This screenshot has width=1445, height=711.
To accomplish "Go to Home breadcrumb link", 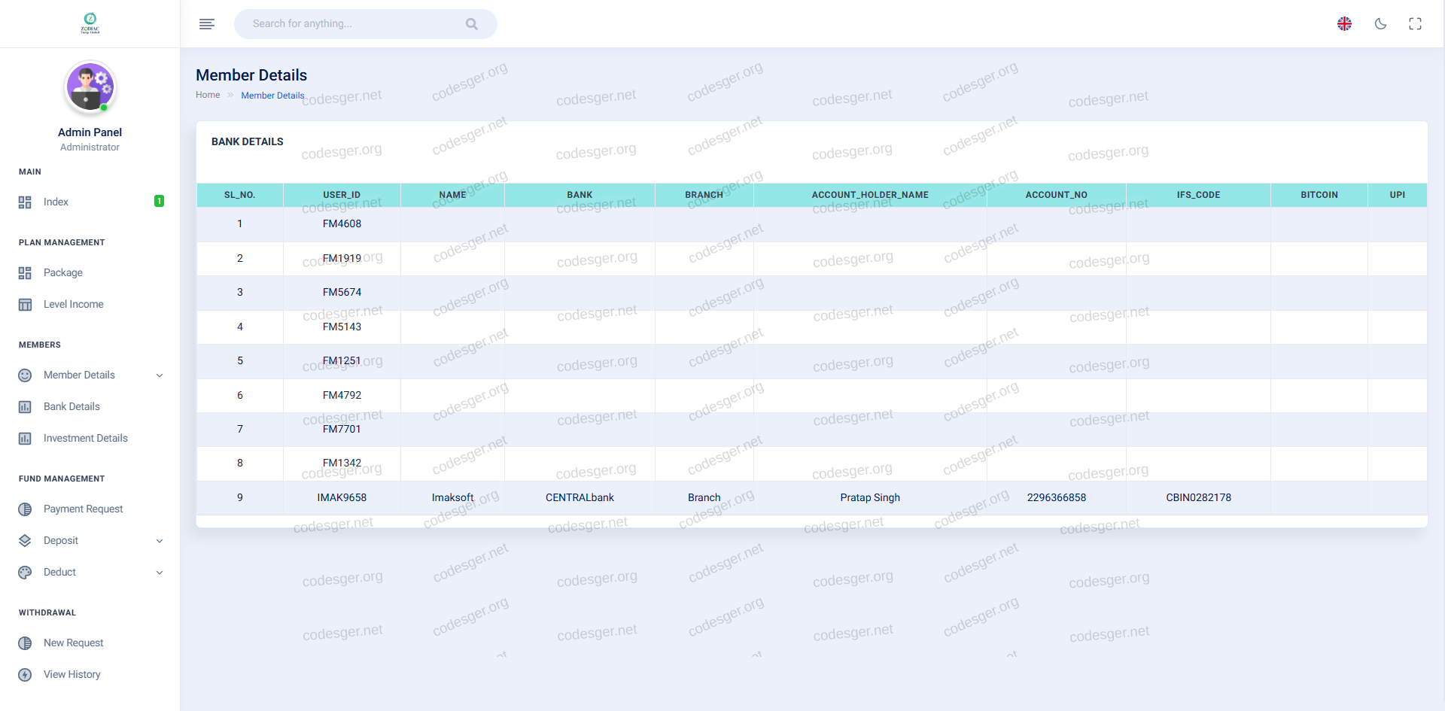I will tap(208, 95).
